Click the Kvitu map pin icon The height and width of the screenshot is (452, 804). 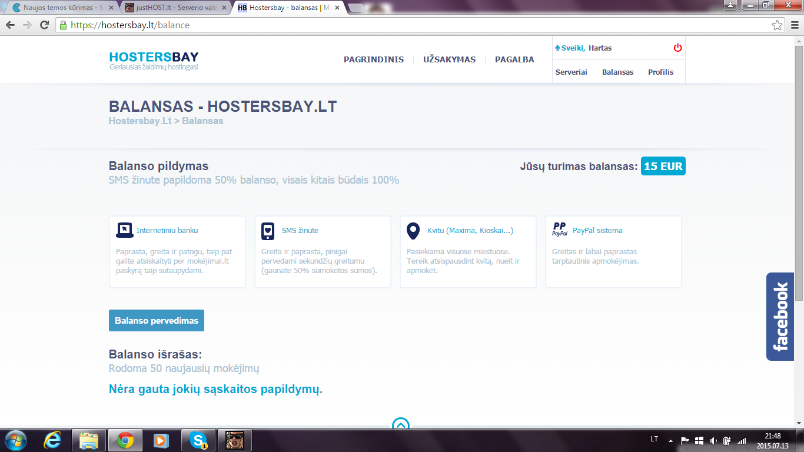[x=413, y=231]
